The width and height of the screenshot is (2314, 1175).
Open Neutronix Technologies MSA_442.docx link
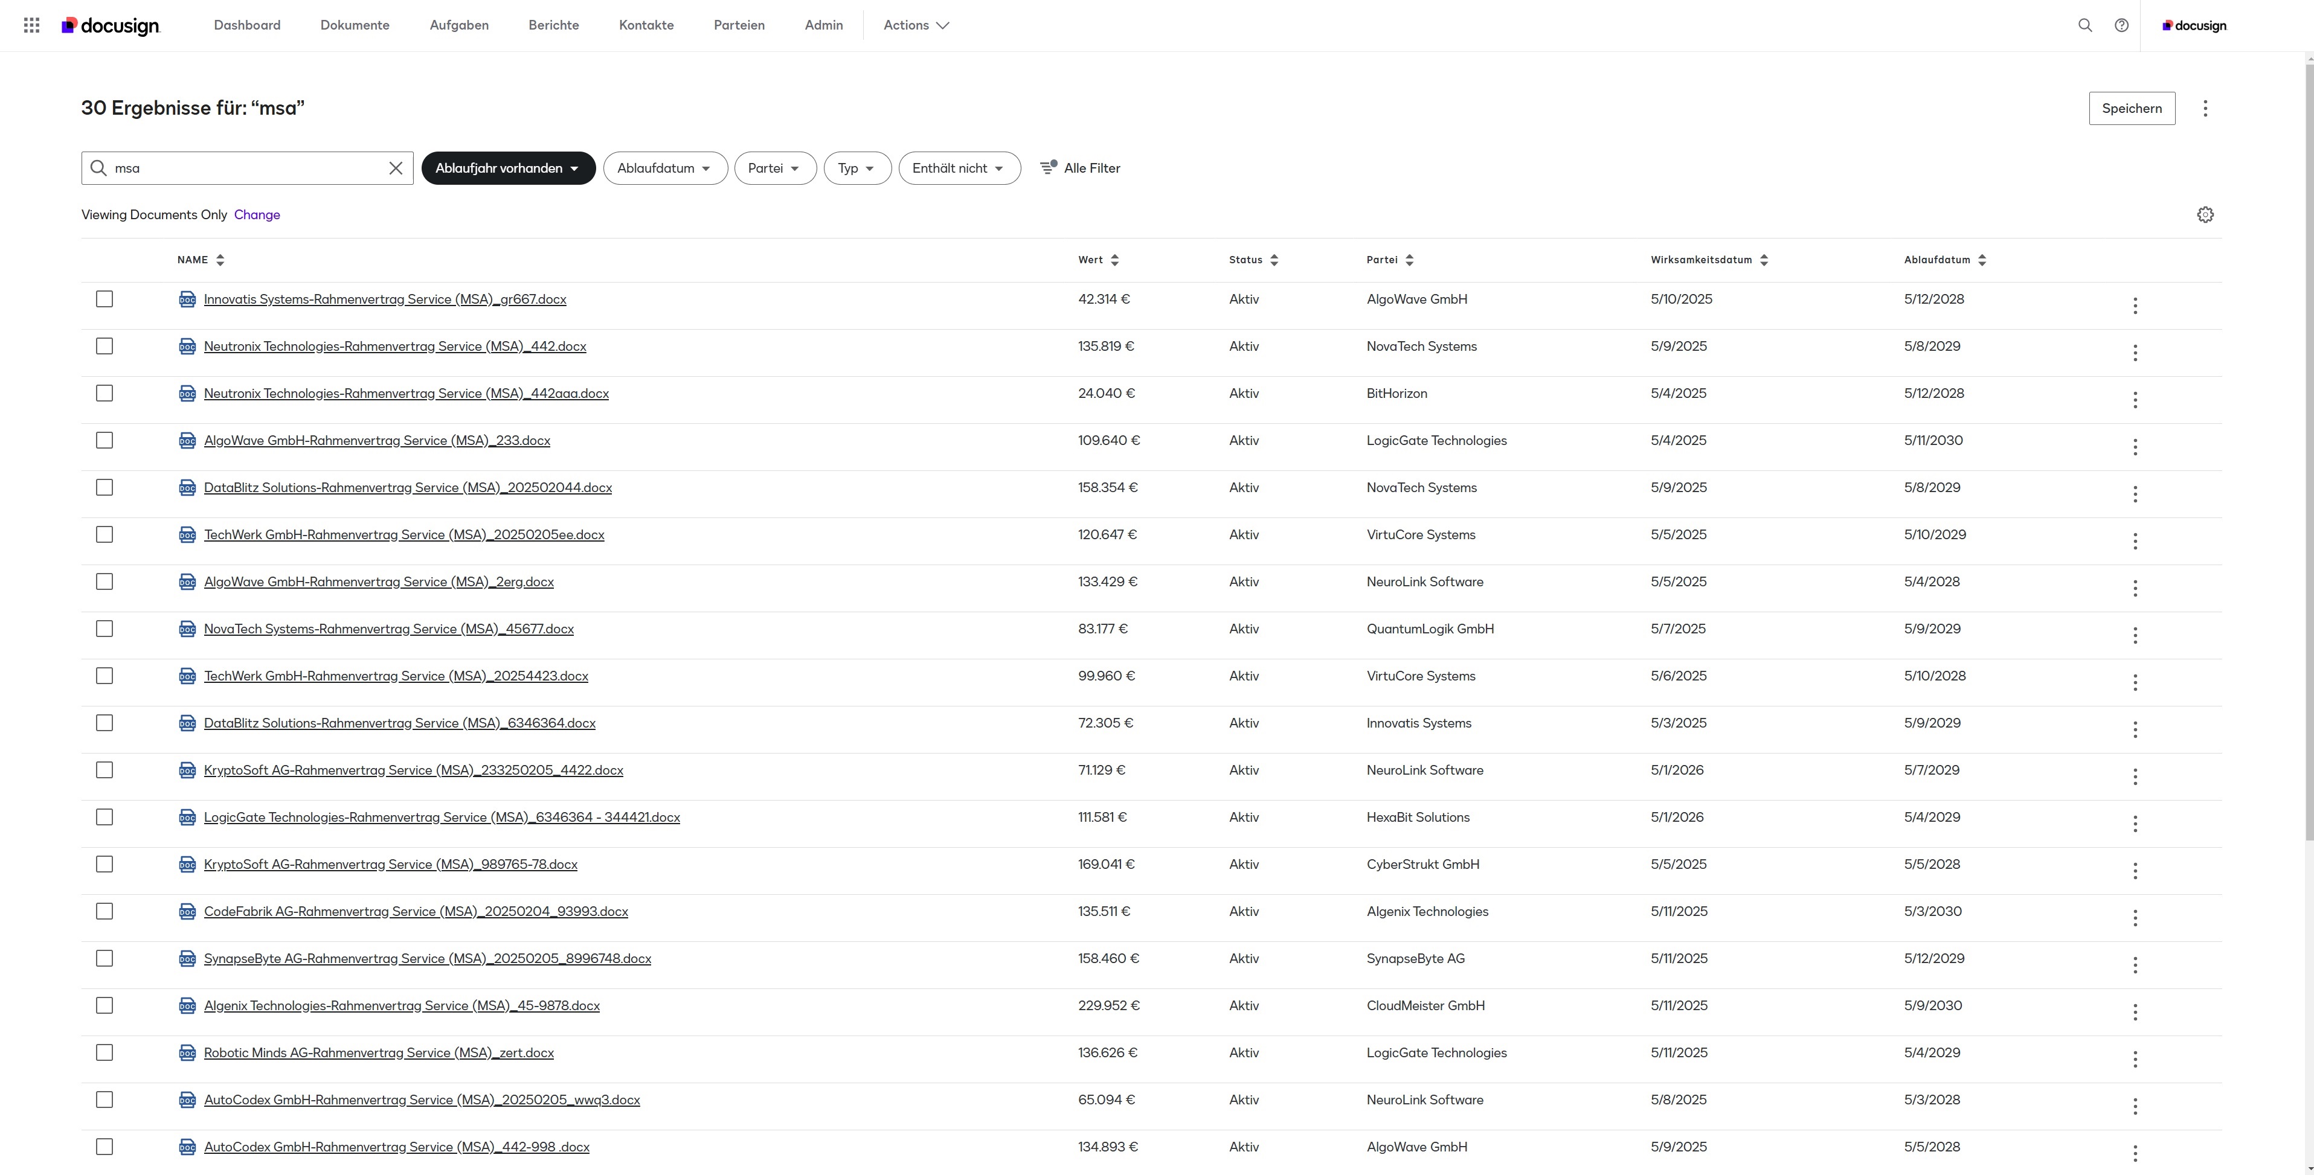point(395,347)
